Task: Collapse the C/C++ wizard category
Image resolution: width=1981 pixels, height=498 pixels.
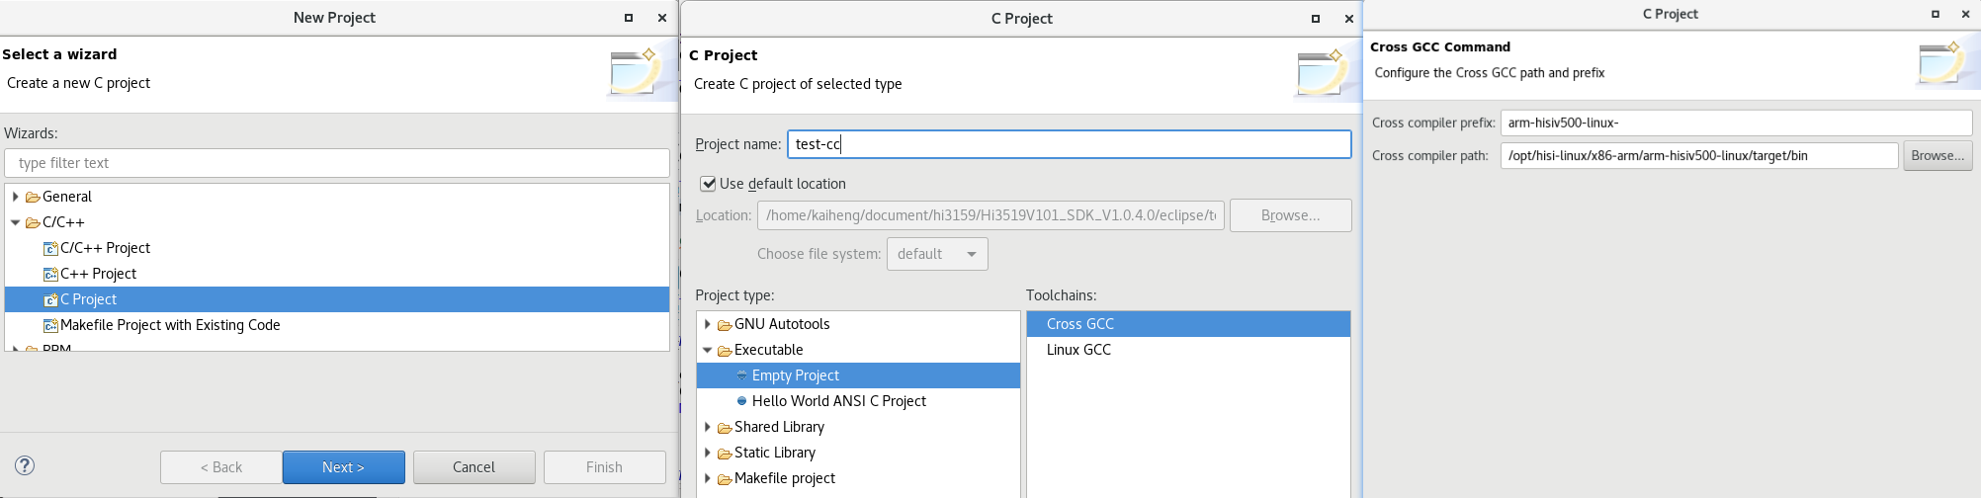Action: point(16,222)
